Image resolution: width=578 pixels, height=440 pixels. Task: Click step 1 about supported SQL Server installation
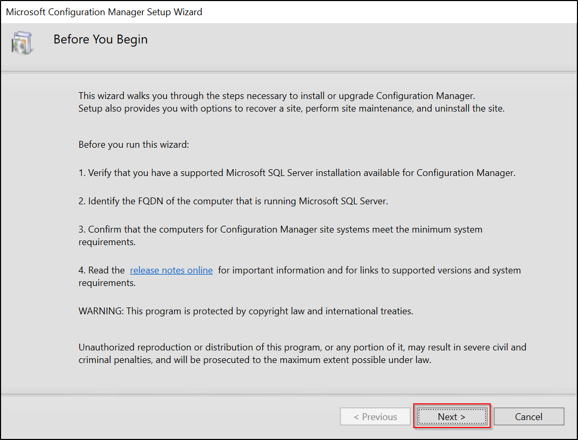(x=297, y=173)
